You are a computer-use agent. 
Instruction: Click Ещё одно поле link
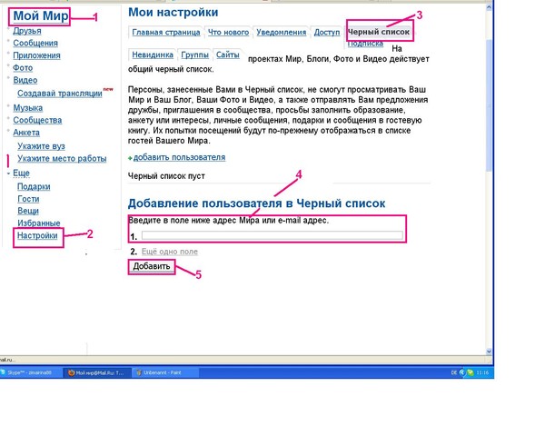click(x=169, y=252)
